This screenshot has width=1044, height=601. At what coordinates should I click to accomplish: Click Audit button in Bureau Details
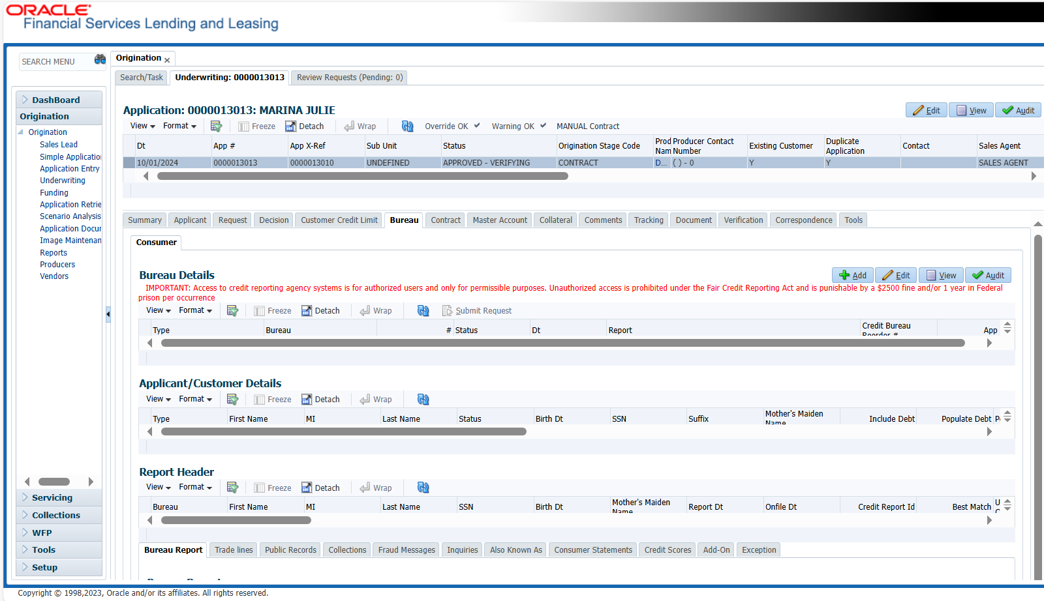pos(988,275)
